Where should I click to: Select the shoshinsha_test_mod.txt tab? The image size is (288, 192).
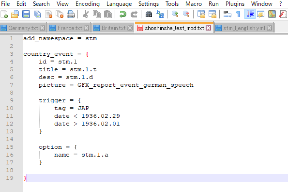(174, 28)
